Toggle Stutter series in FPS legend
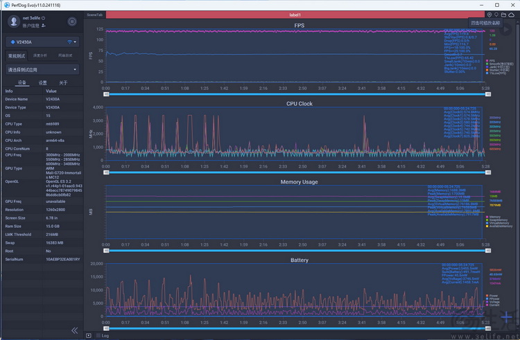 (497, 70)
